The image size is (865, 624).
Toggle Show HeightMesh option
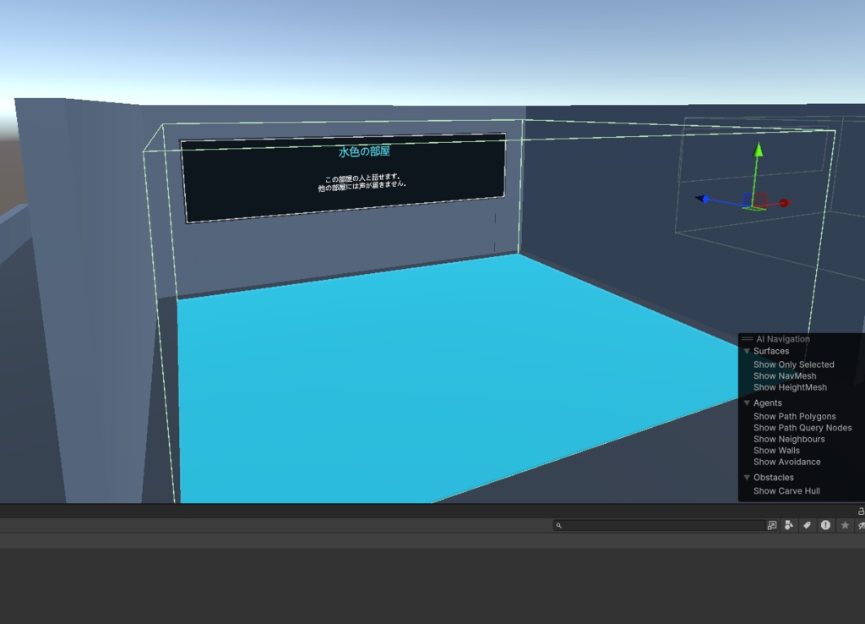click(x=790, y=387)
